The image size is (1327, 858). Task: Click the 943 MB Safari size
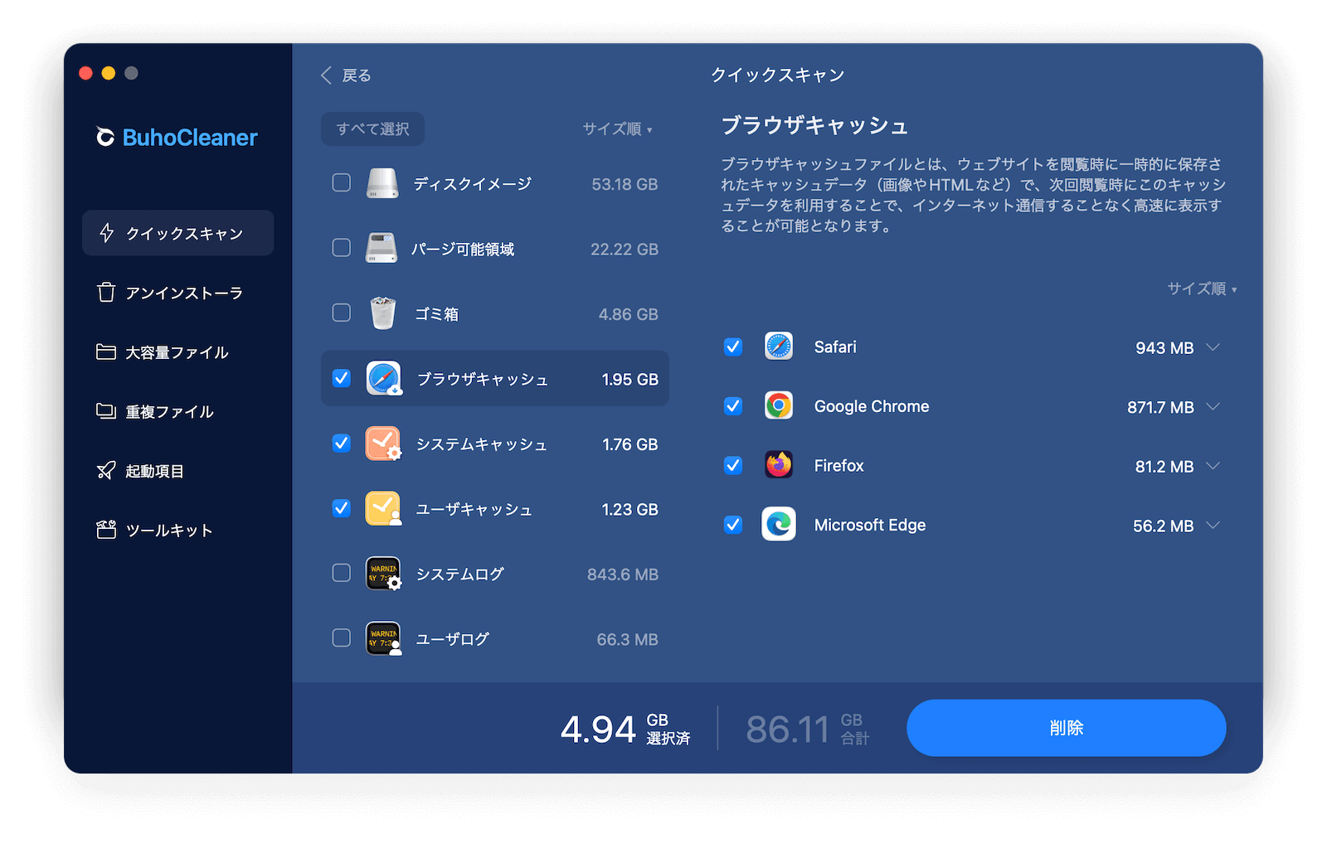click(1164, 348)
